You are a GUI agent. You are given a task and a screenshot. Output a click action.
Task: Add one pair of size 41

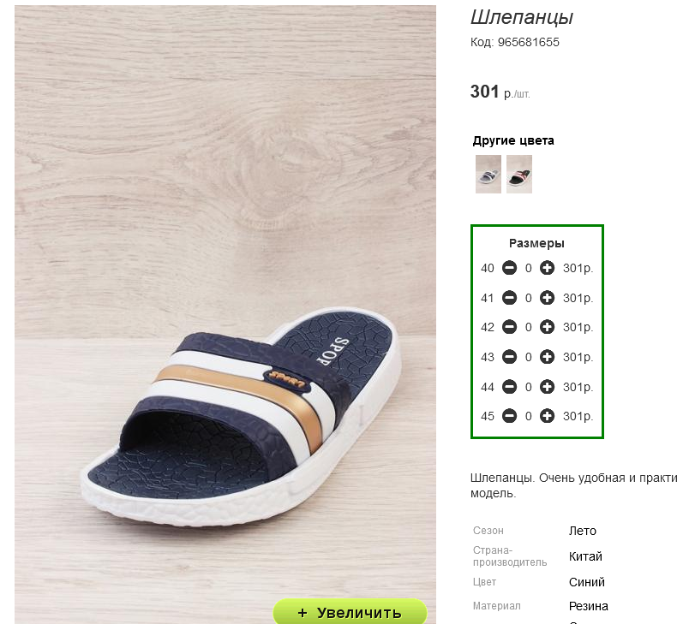click(x=547, y=298)
